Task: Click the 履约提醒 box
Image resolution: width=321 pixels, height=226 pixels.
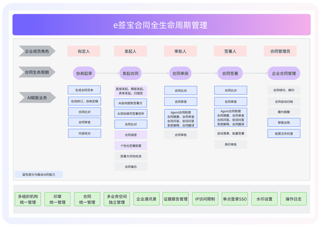Action: coord(284,112)
